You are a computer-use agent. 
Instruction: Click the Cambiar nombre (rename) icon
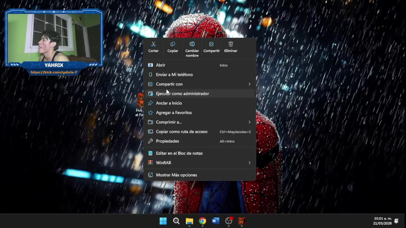pyautogui.click(x=192, y=44)
